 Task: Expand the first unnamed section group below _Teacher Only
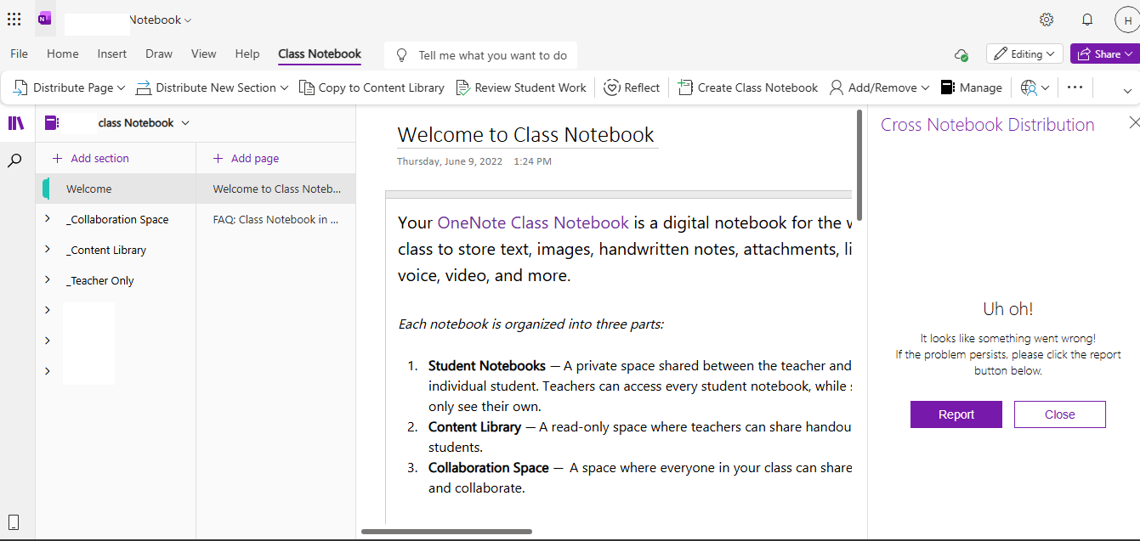tap(48, 310)
